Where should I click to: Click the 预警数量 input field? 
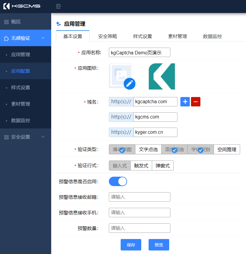click(139, 228)
